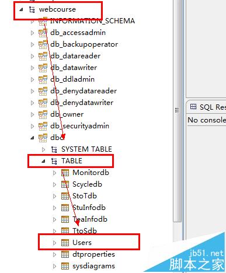Click the dbo schema icon
This screenshot has width=226, height=273.
coord(43,138)
